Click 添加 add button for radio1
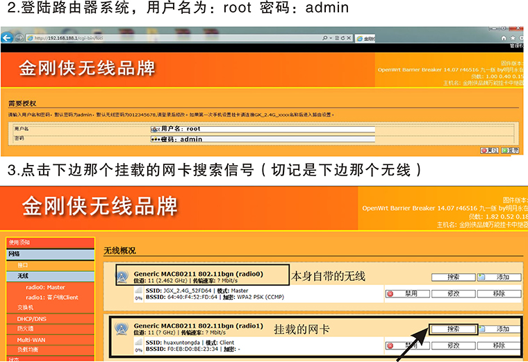This screenshot has height=362, width=528. [499, 329]
